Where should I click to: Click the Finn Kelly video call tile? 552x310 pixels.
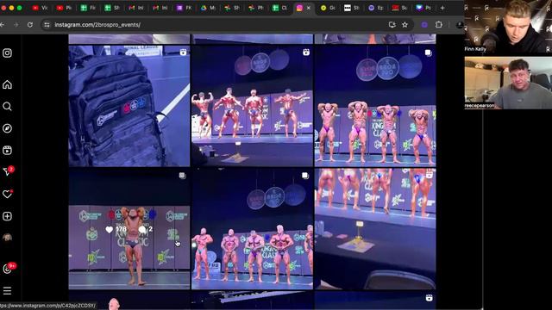pyautogui.click(x=508, y=27)
